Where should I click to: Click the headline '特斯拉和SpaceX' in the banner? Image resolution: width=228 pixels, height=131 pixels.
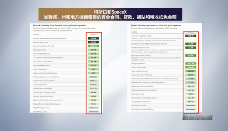click(x=110, y=12)
